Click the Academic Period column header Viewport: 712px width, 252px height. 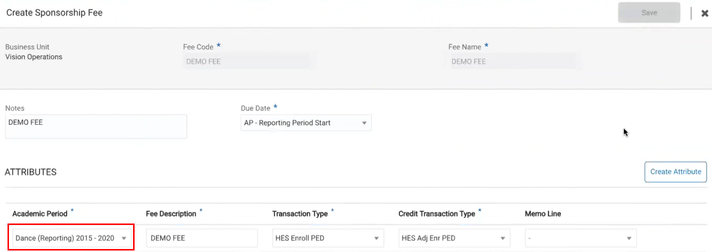40,213
